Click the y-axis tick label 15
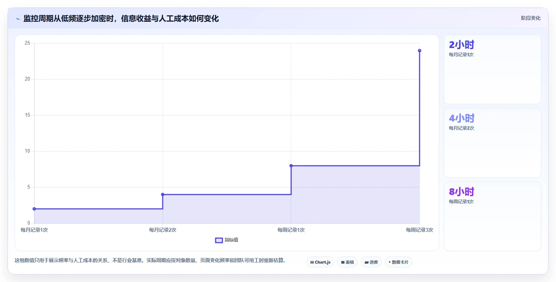Screen dimensions: 556x282 click(27, 115)
